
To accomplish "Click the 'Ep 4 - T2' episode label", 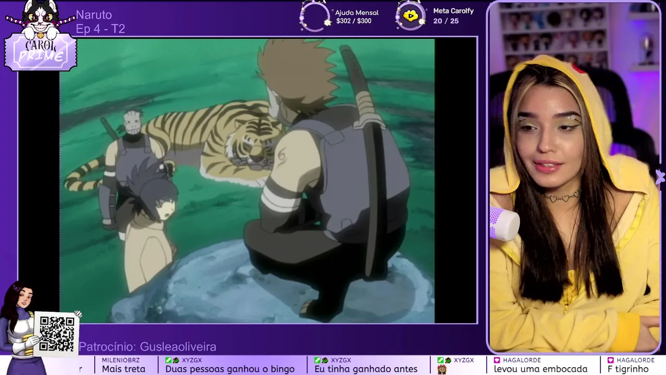I will (x=100, y=29).
